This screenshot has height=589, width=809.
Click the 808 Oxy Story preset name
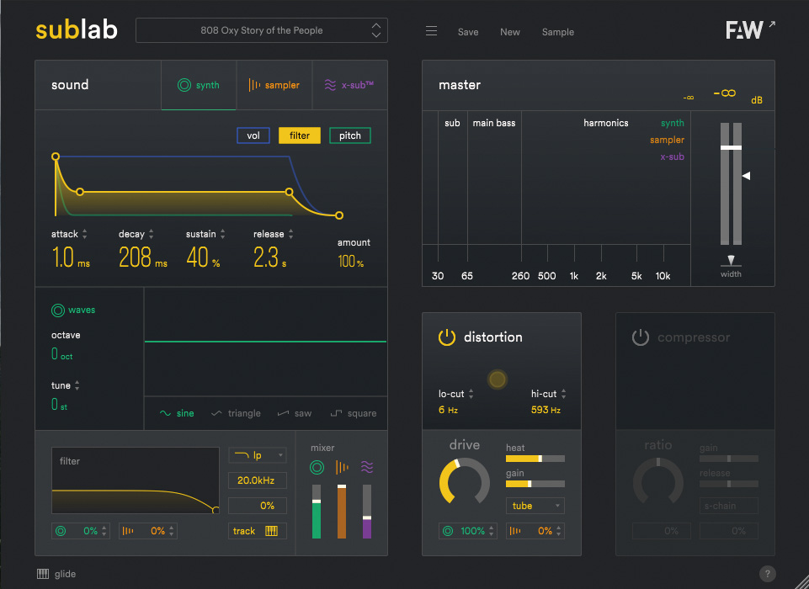coord(262,30)
